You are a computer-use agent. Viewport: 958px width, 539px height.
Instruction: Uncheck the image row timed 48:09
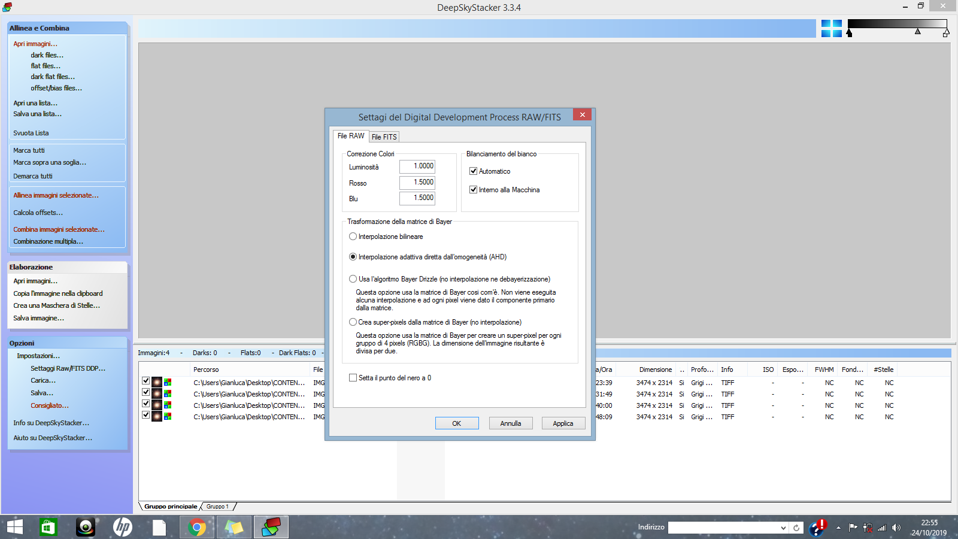point(145,414)
